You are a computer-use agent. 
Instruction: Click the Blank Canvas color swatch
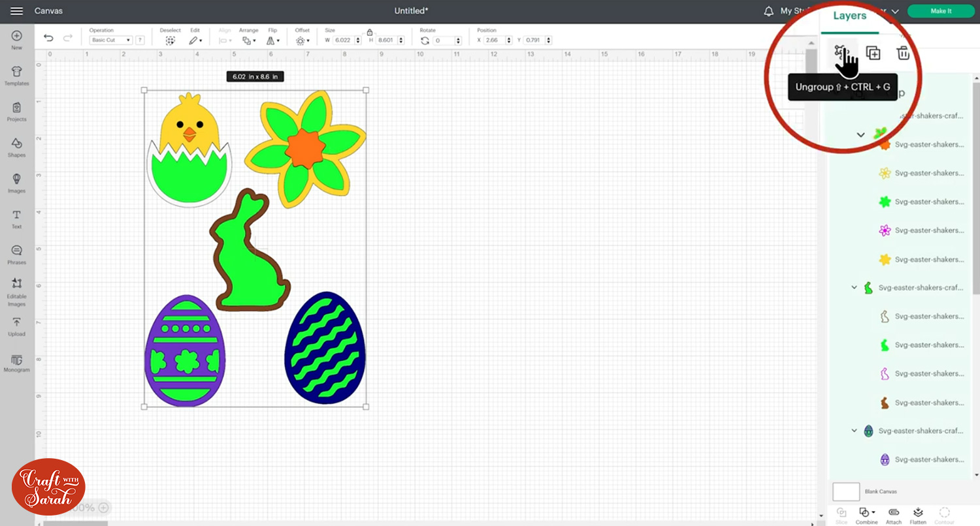pyautogui.click(x=845, y=491)
